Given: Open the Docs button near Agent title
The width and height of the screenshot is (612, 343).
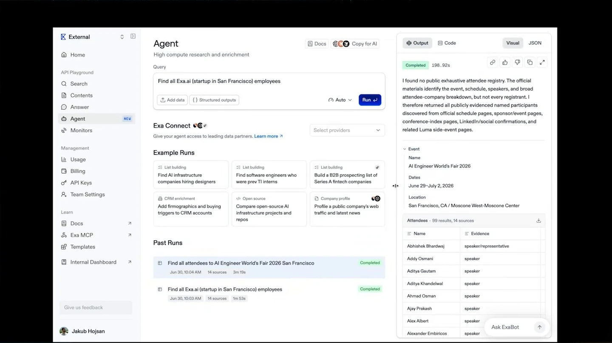Looking at the screenshot, I should coord(317,44).
